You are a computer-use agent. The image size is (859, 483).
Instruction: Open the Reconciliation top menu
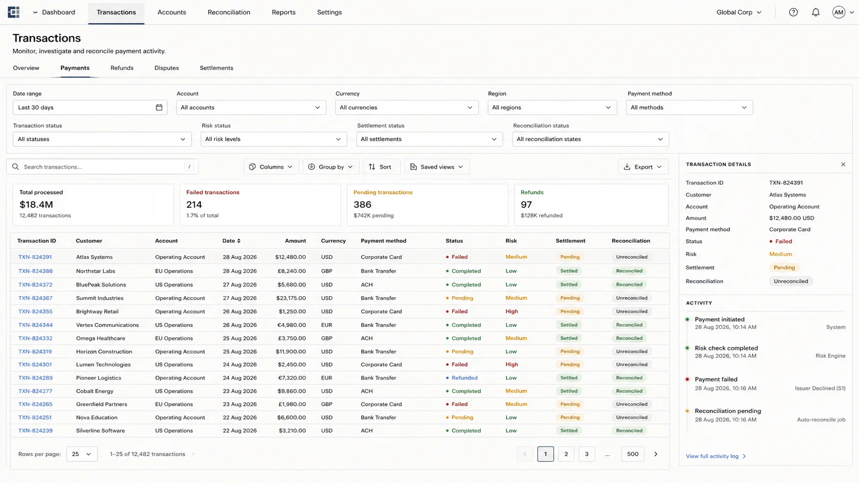[229, 12]
